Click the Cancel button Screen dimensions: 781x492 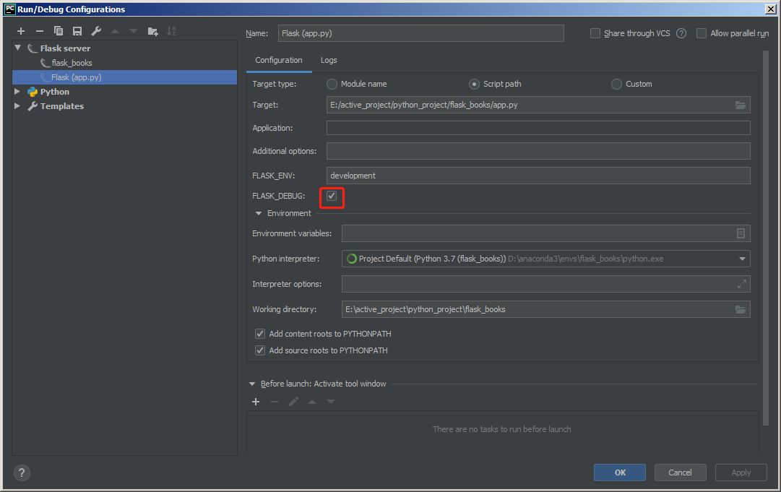[680, 472]
